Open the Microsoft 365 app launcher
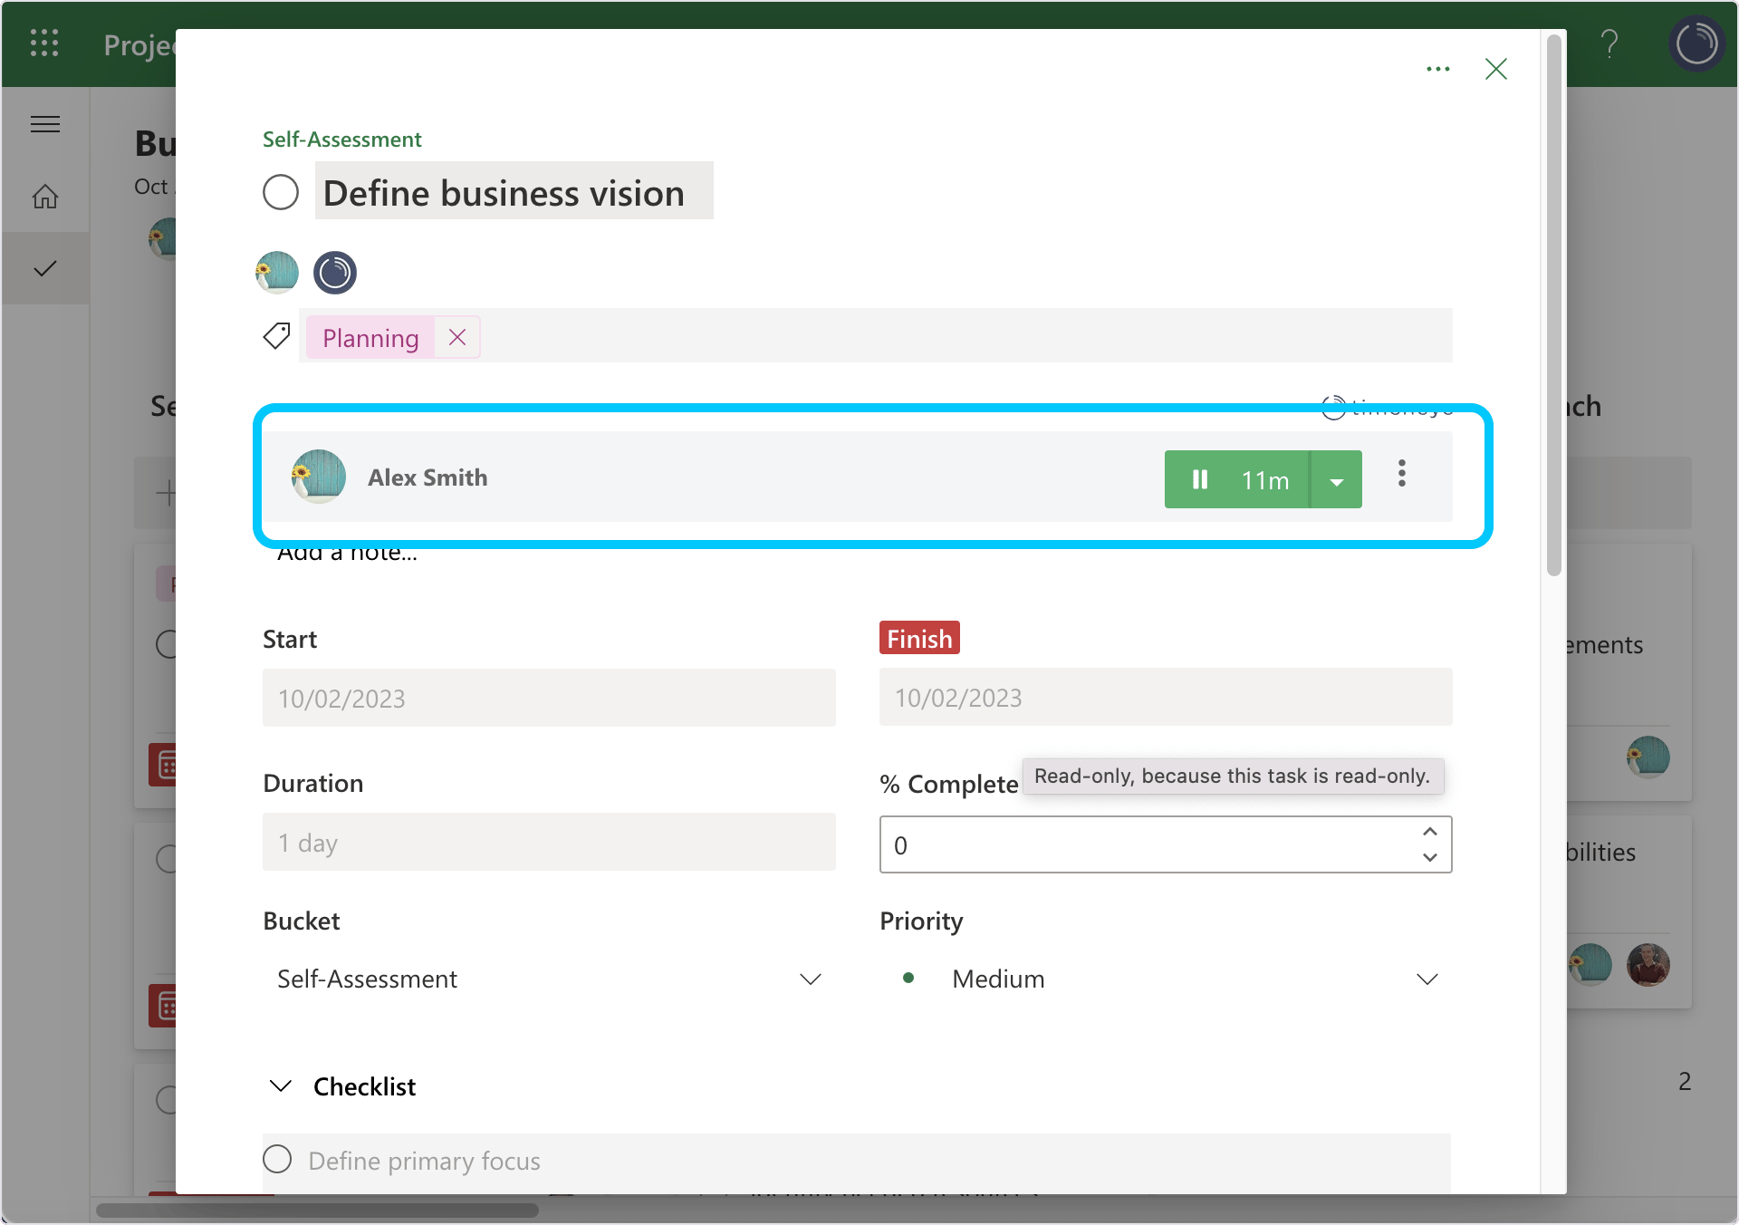 (x=44, y=43)
